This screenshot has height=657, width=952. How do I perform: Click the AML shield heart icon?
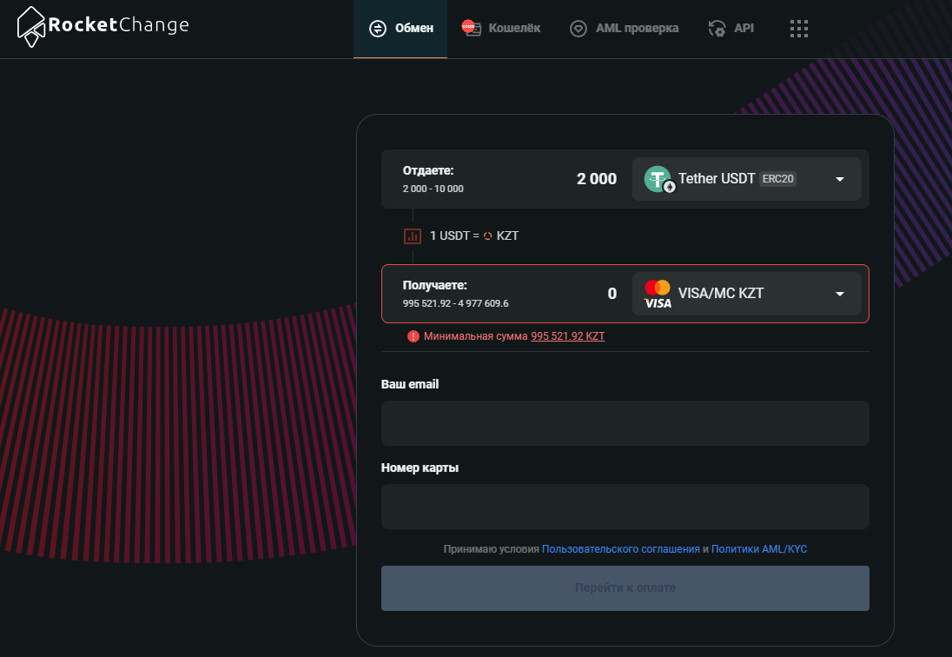tap(578, 29)
